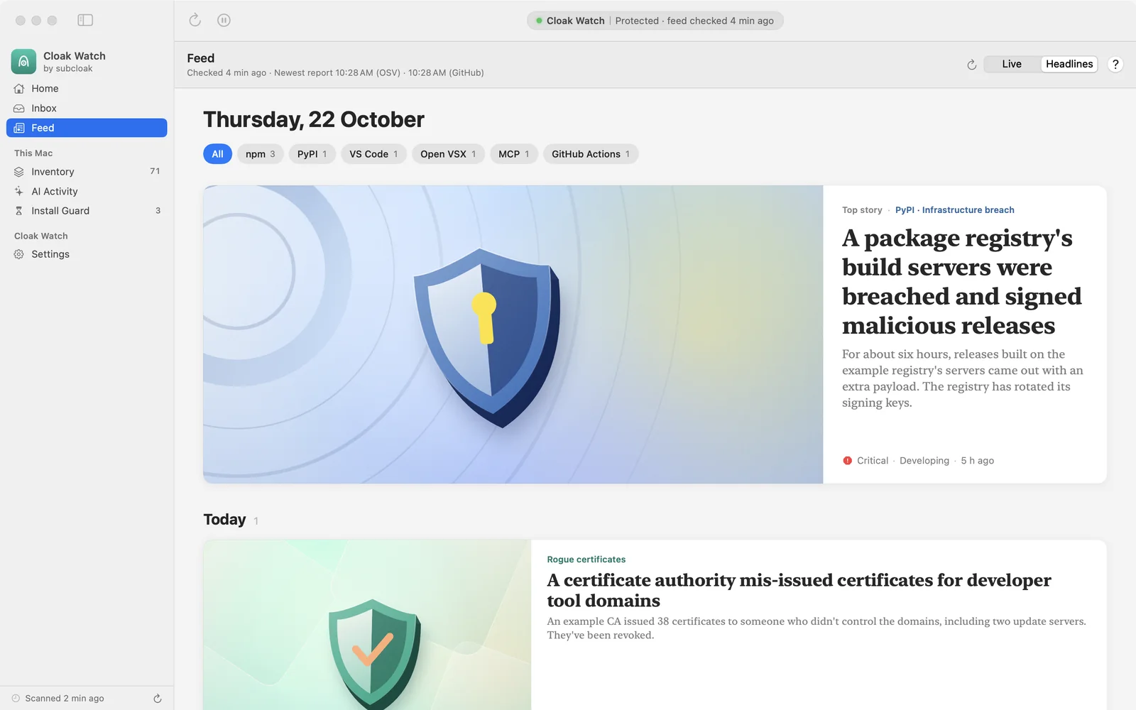
Task: Click the refresh icon in the title bar
Action: point(195,20)
